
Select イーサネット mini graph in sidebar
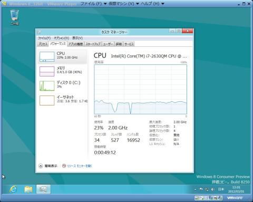(47, 100)
